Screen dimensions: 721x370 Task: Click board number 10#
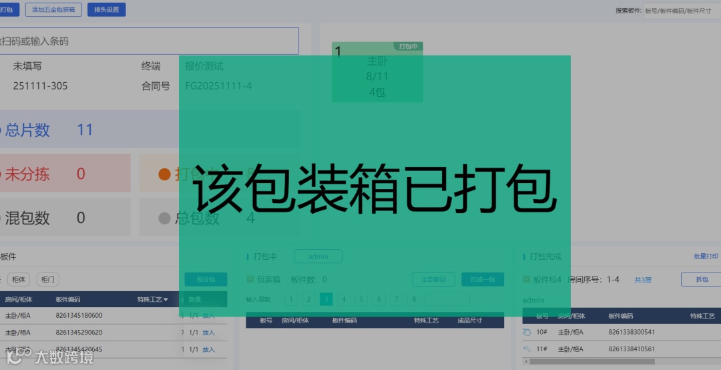(541, 332)
